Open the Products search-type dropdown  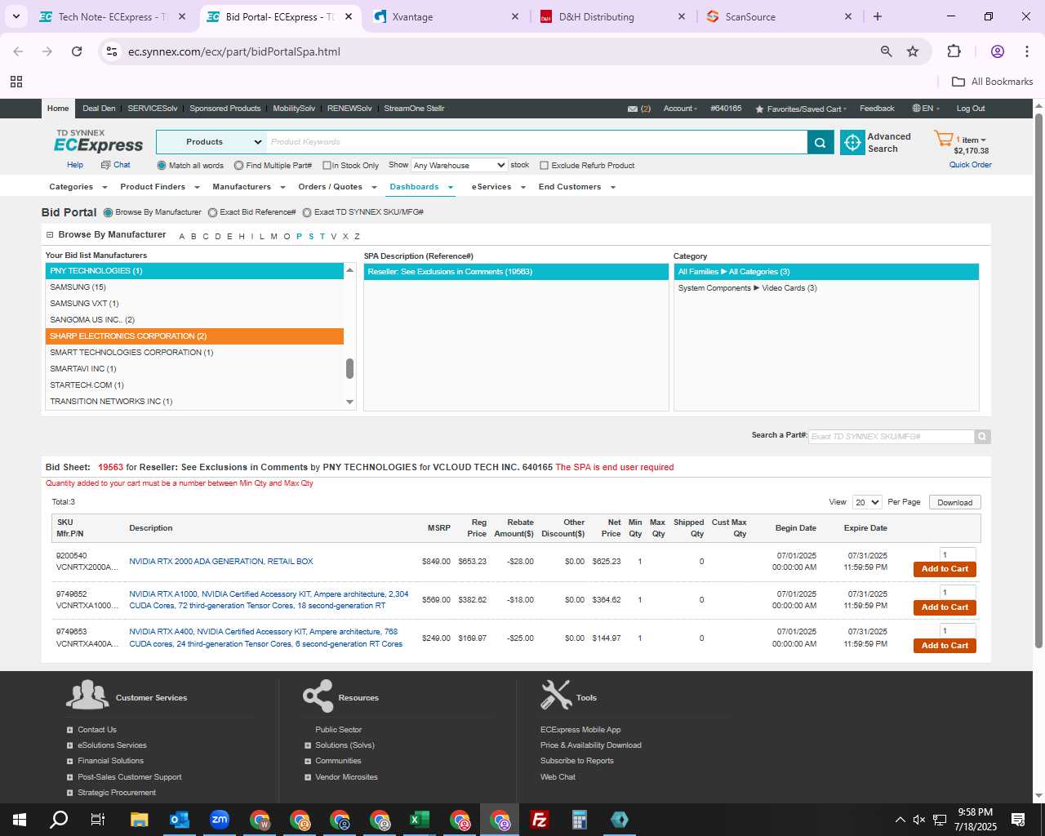[x=211, y=142]
